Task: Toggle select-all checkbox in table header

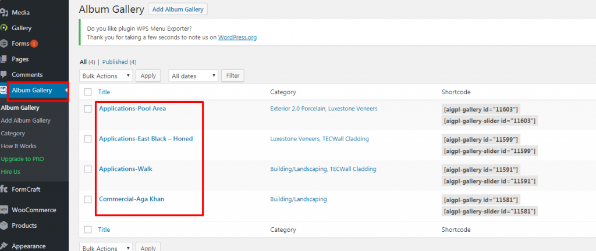Action: click(88, 92)
